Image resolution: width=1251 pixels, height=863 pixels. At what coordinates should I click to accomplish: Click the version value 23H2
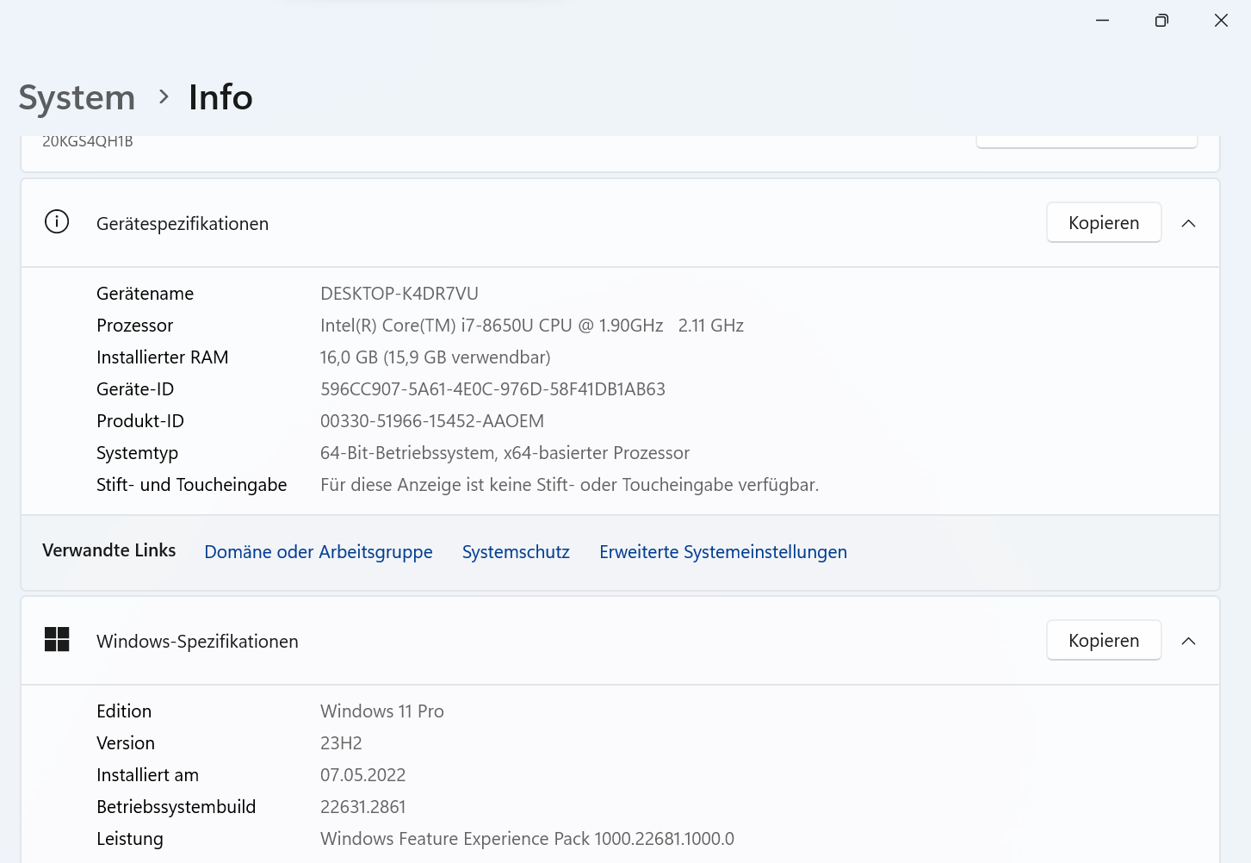pos(341,743)
